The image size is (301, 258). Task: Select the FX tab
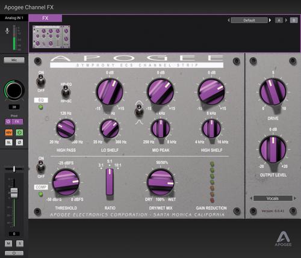45,18
